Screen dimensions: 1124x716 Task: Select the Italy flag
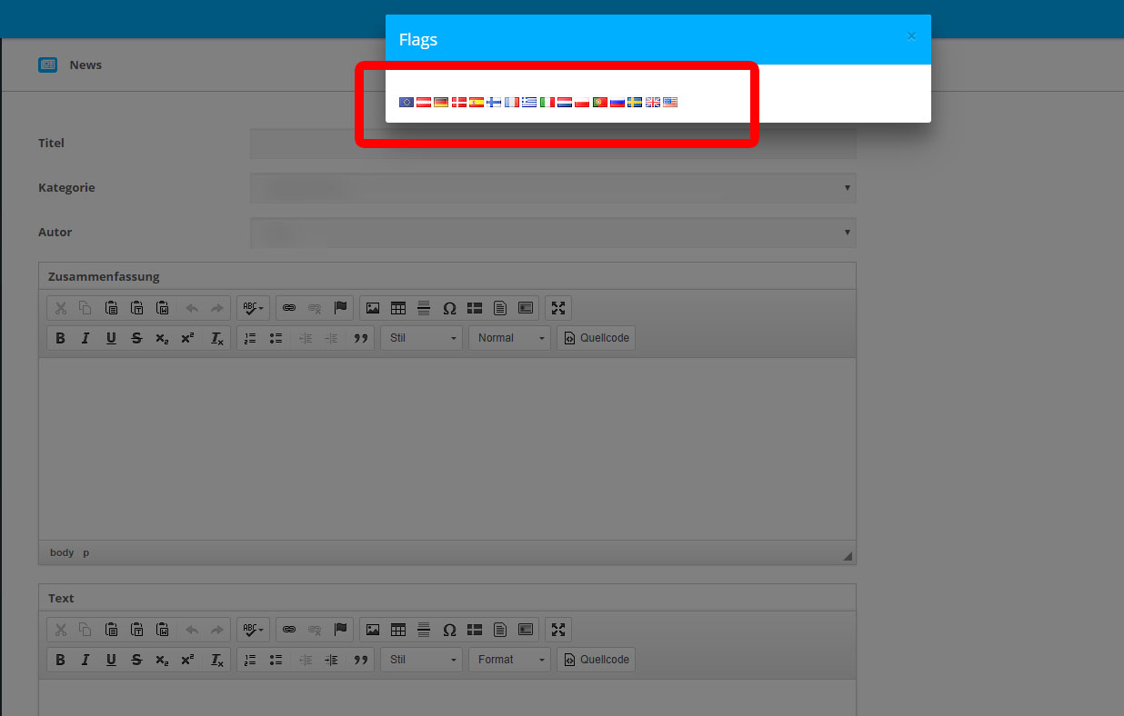(547, 103)
